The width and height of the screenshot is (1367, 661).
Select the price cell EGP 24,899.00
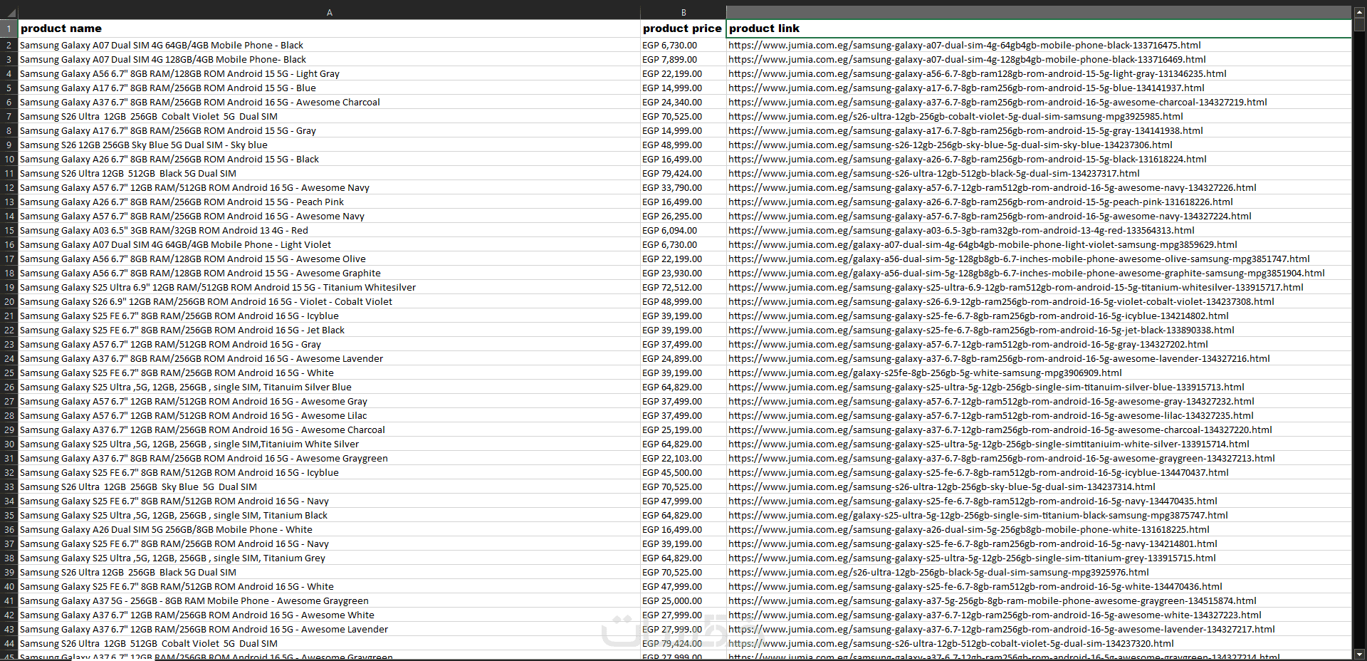[x=683, y=358]
